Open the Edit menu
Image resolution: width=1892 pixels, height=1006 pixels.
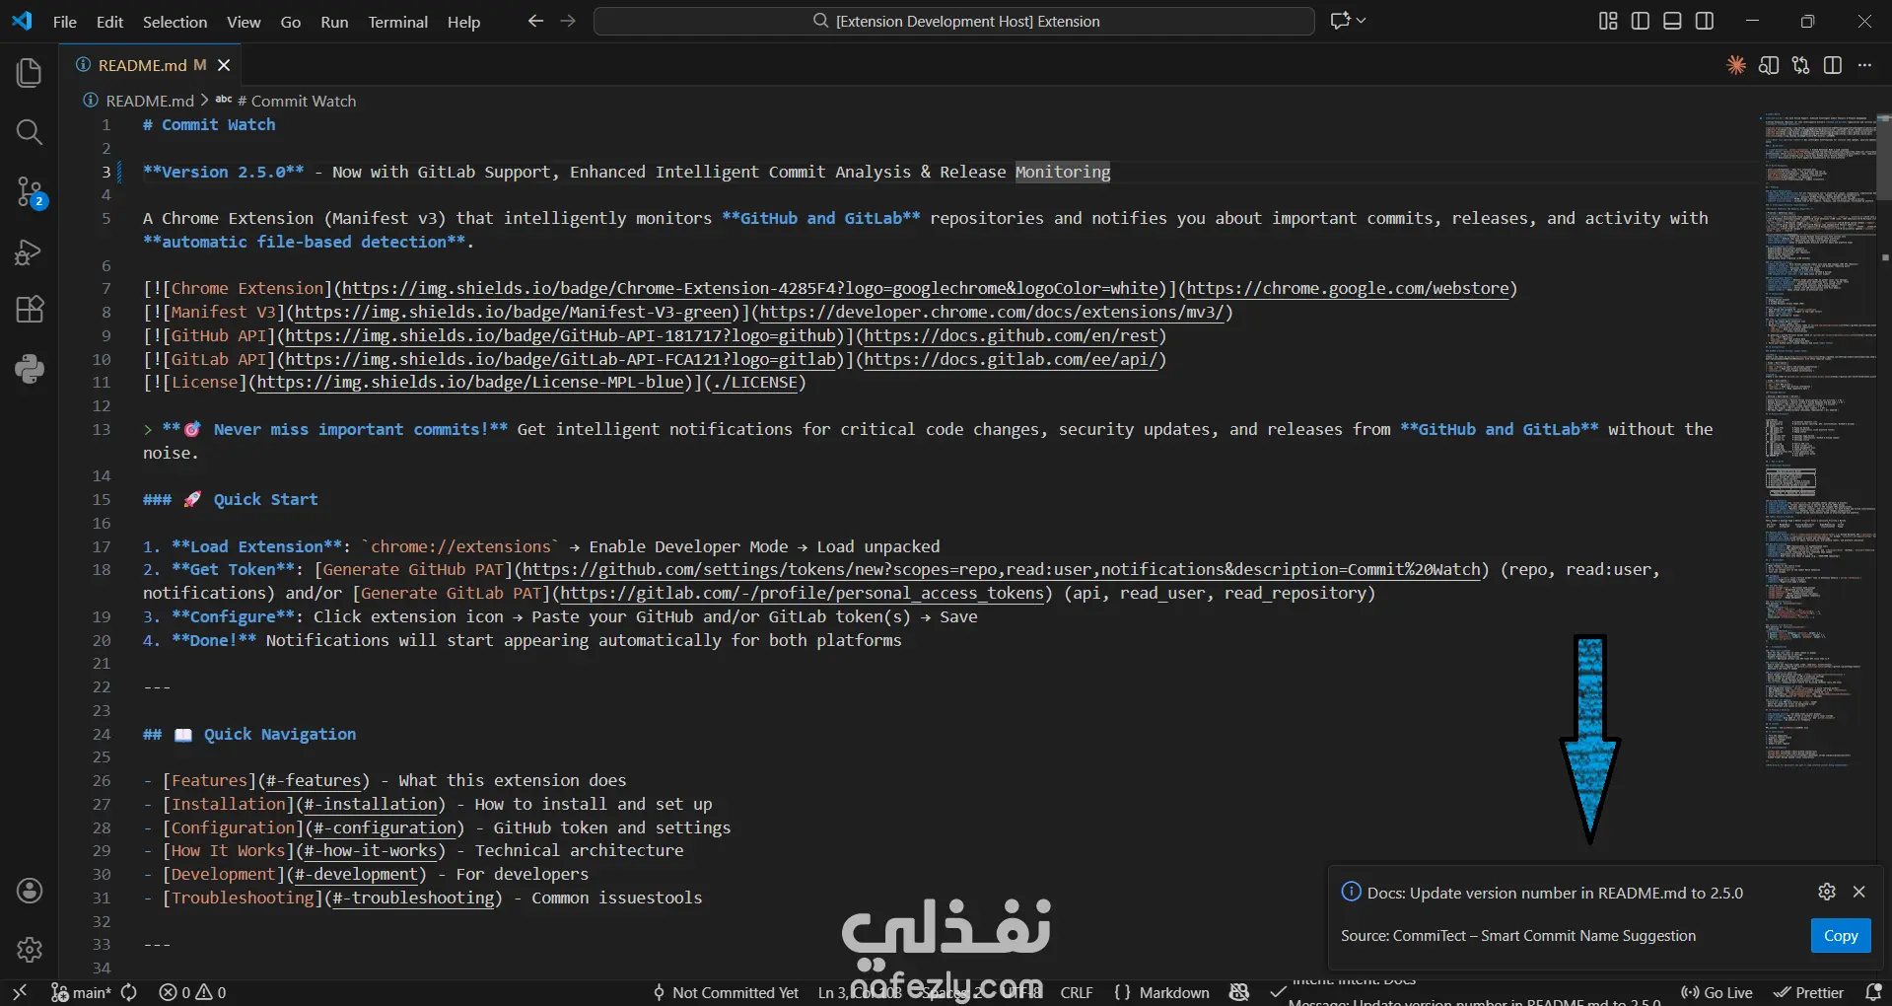point(109,22)
